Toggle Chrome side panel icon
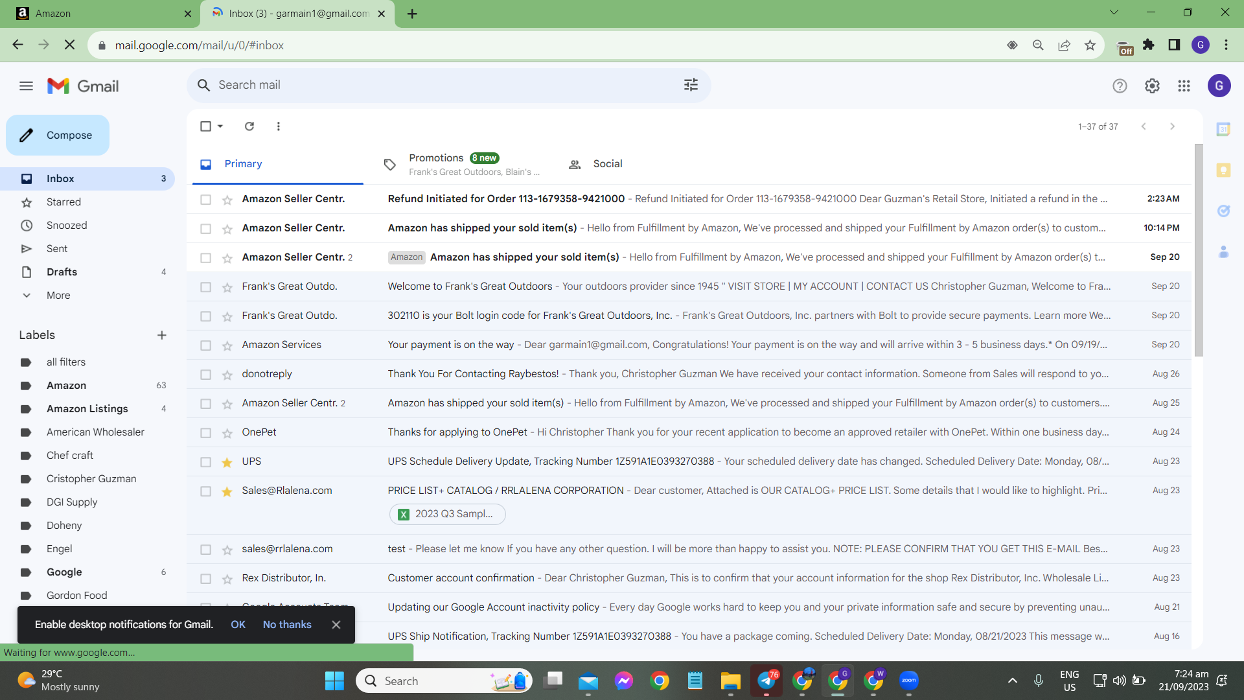The width and height of the screenshot is (1244, 700). (x=1174, y=45)
